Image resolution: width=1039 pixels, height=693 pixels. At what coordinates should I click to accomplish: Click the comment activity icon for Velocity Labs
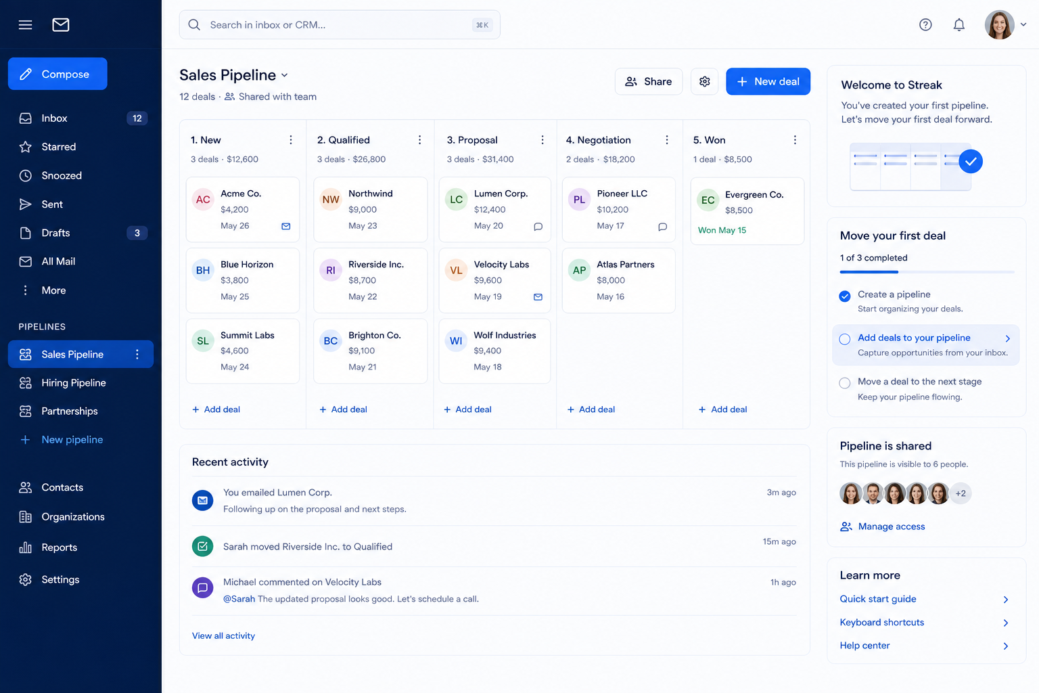click(x=203, y=588)
